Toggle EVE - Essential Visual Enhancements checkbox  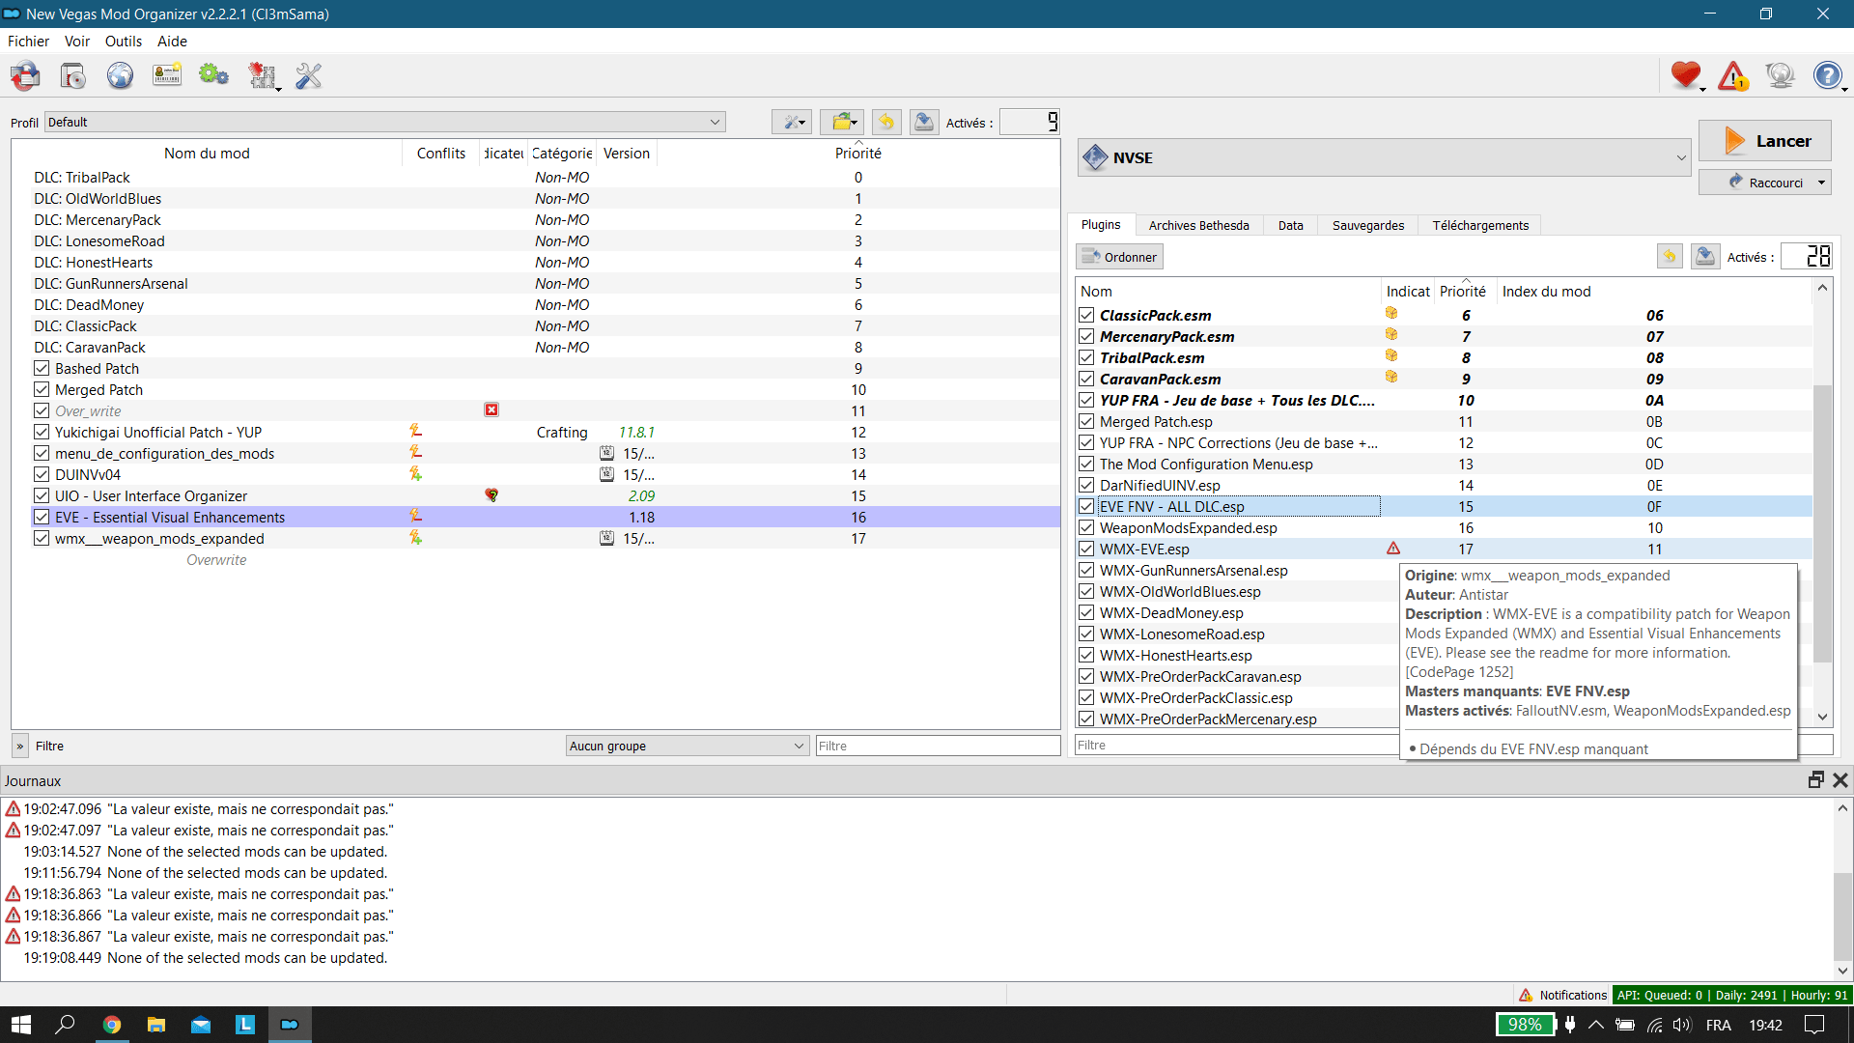click(x=42, y=517)
